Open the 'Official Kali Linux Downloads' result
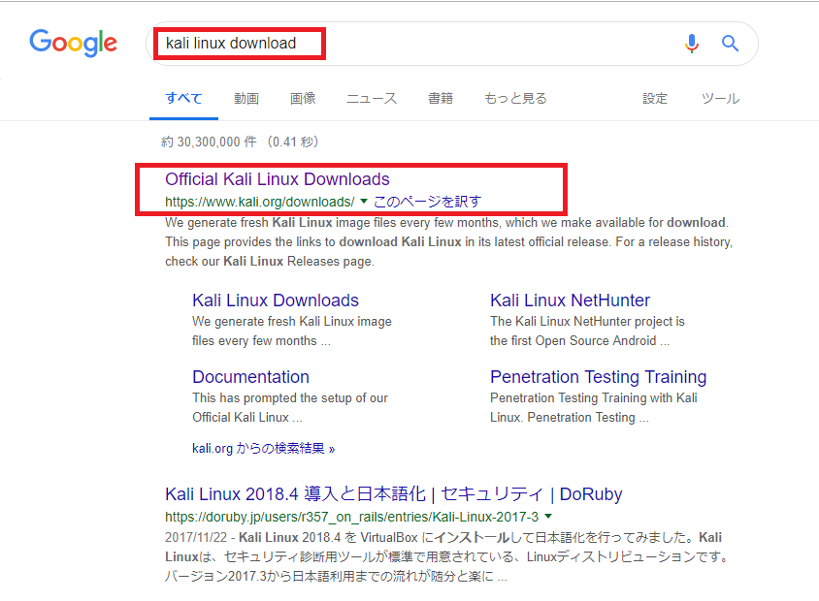819x601 pixels. (x=278, y=179)
